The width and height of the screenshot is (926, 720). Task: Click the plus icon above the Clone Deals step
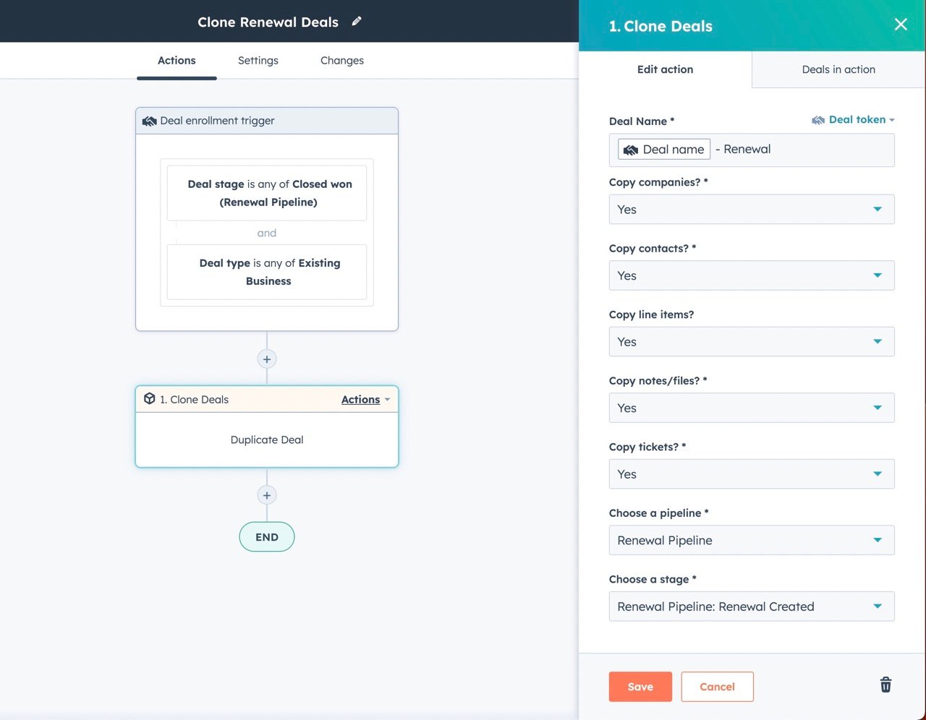(266, 359)
